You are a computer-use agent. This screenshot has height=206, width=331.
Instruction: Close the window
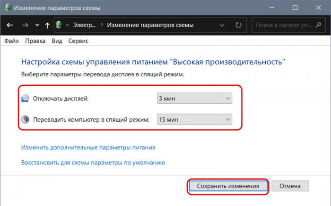coord(319,8)
